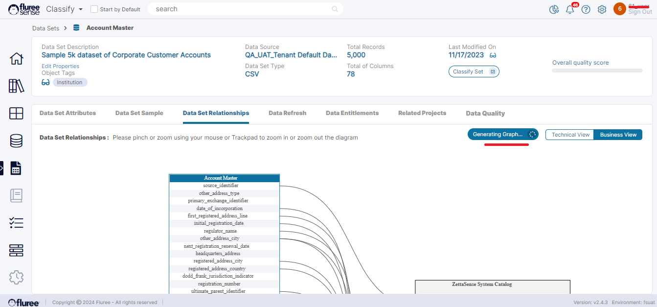Open the grid layout sidebar icon

pyautogui.click(x=16, y=114)
